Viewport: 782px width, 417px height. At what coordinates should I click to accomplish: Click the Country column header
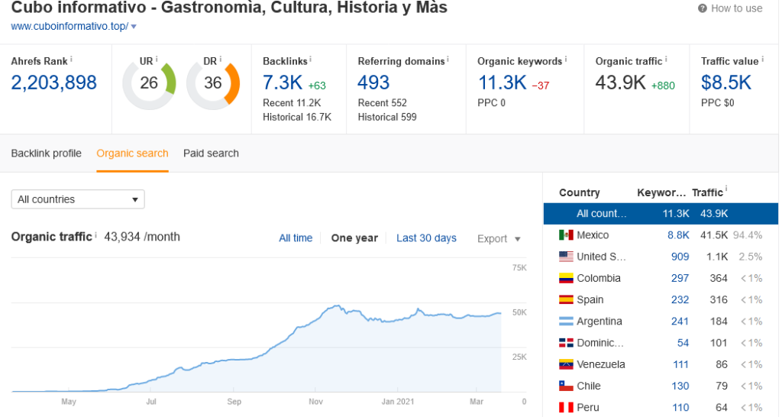(579, 192)
